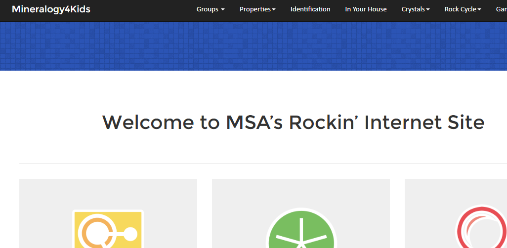Click the red swirl circle icon
The width and height of the screenshot is (507, 248).
coord(481,226)
